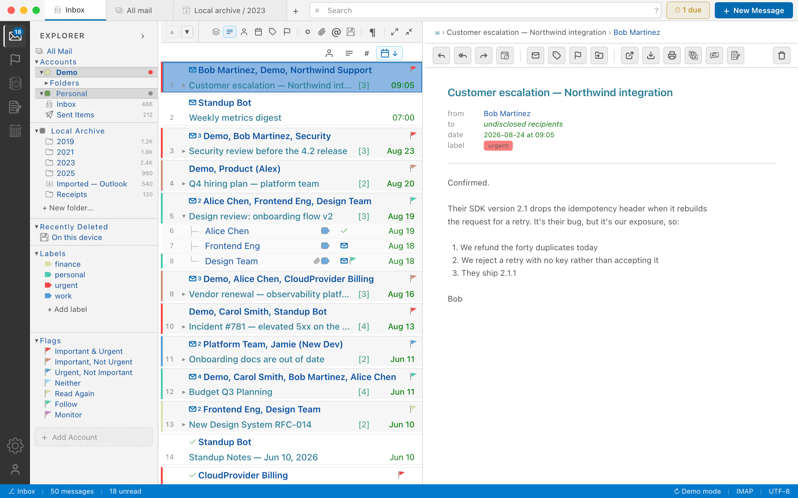Image resolution: width=798 pixels, height=498 pixels.
Task: Collapse the Local Archive section
Action: pos(36,131)
